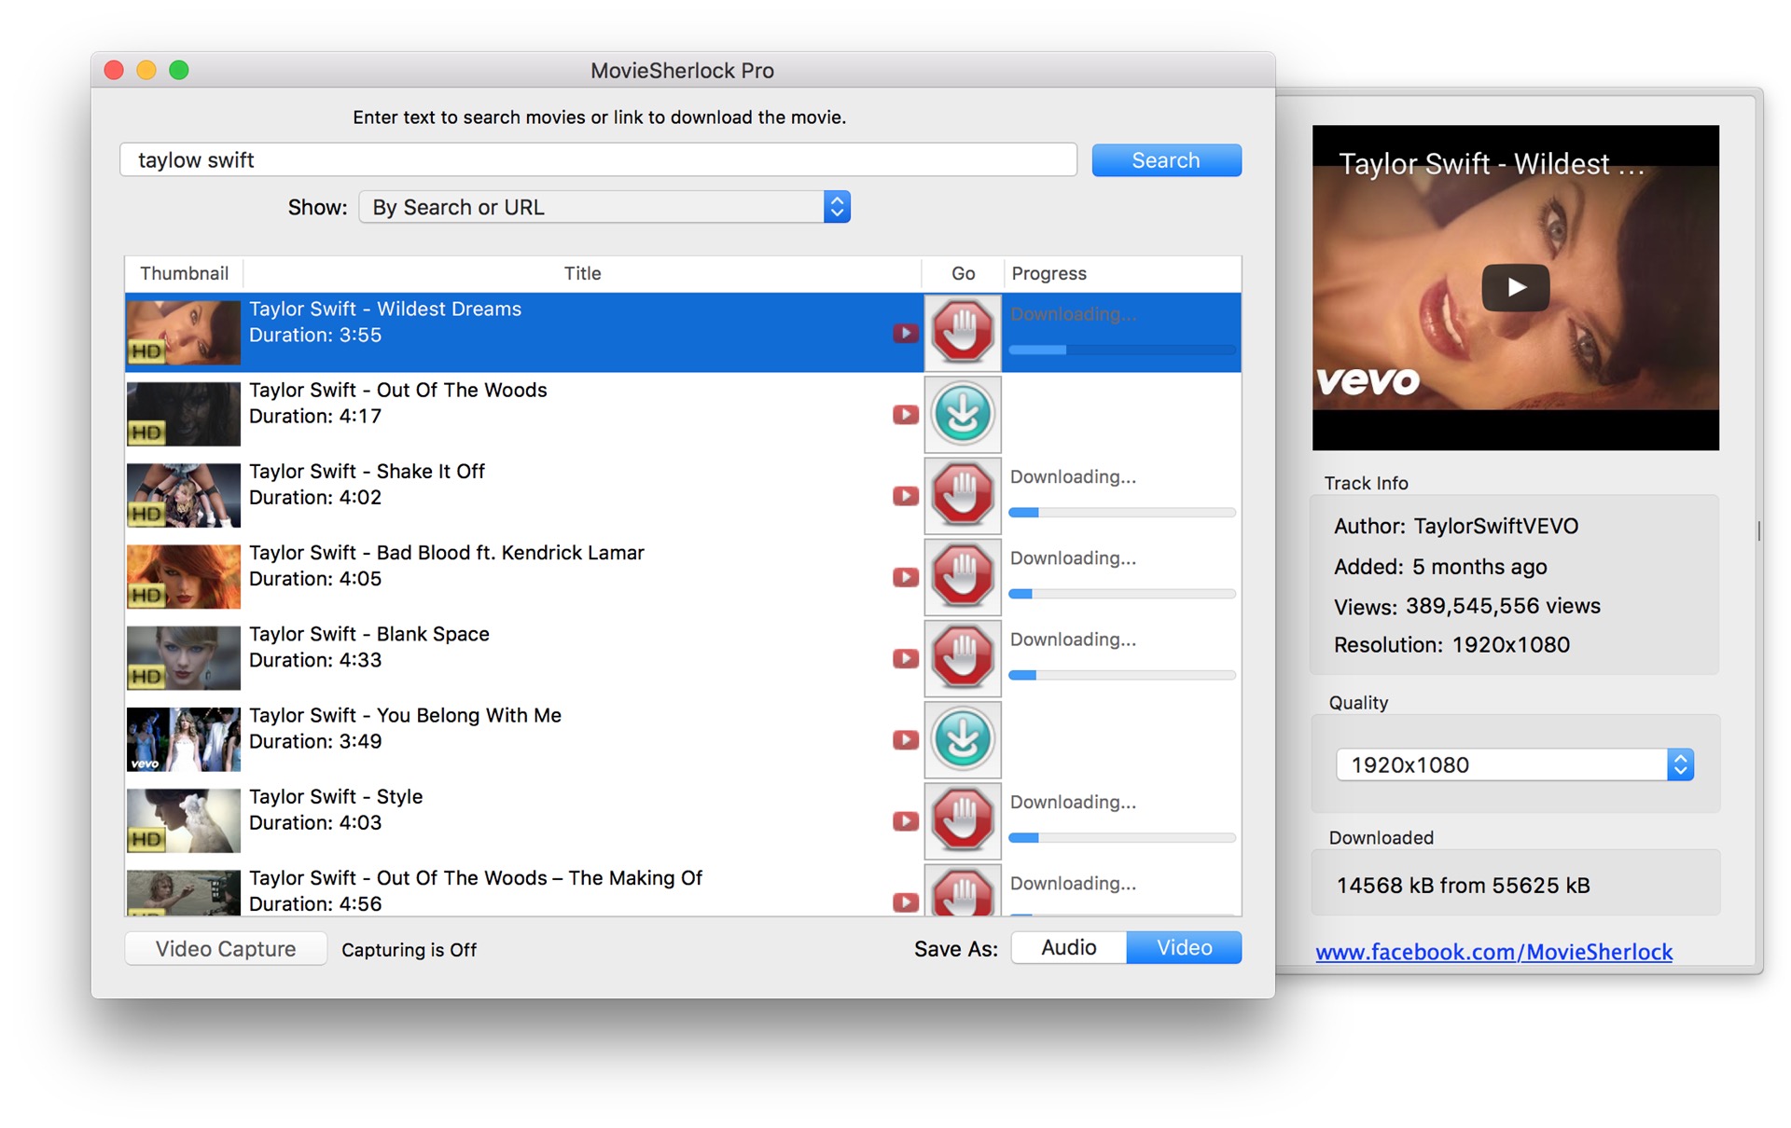
Task: Select "Taylor Swift - Shake It Off" title
Action: [367, 471]
